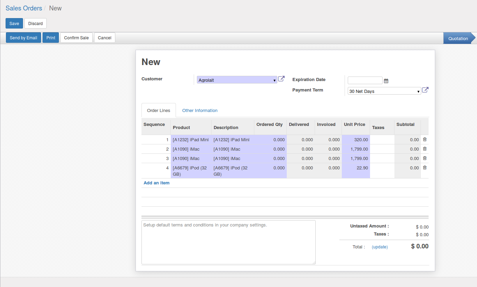The image size is (477, 287).
Task: Select the [A1232] iPad Mini product cell
Action: click(191, 139)
